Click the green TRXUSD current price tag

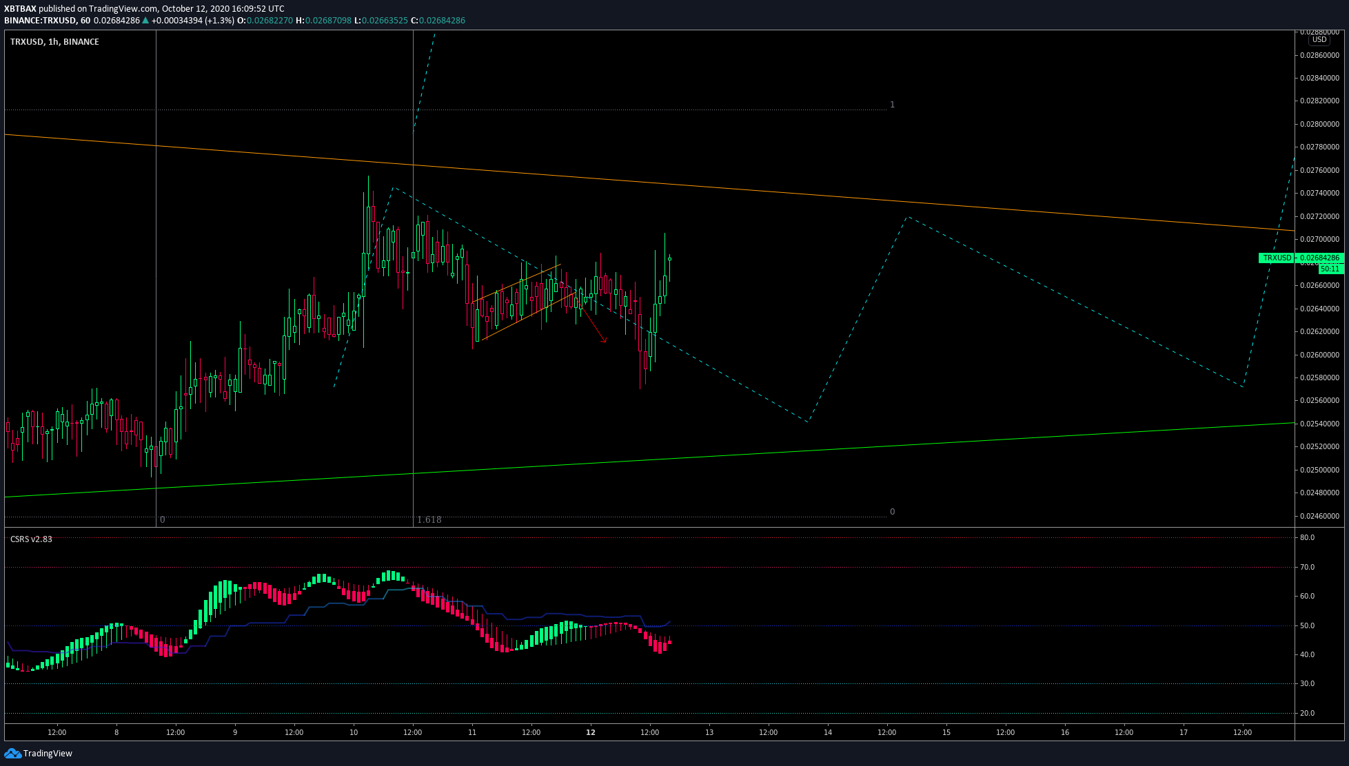coord(1300,258)
